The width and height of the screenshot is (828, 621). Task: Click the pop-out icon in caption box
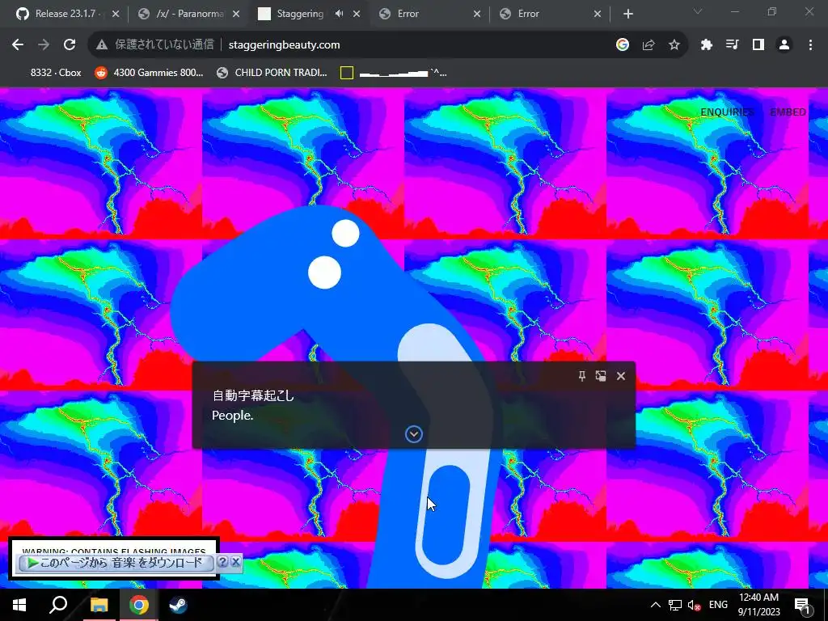[601, 376]
